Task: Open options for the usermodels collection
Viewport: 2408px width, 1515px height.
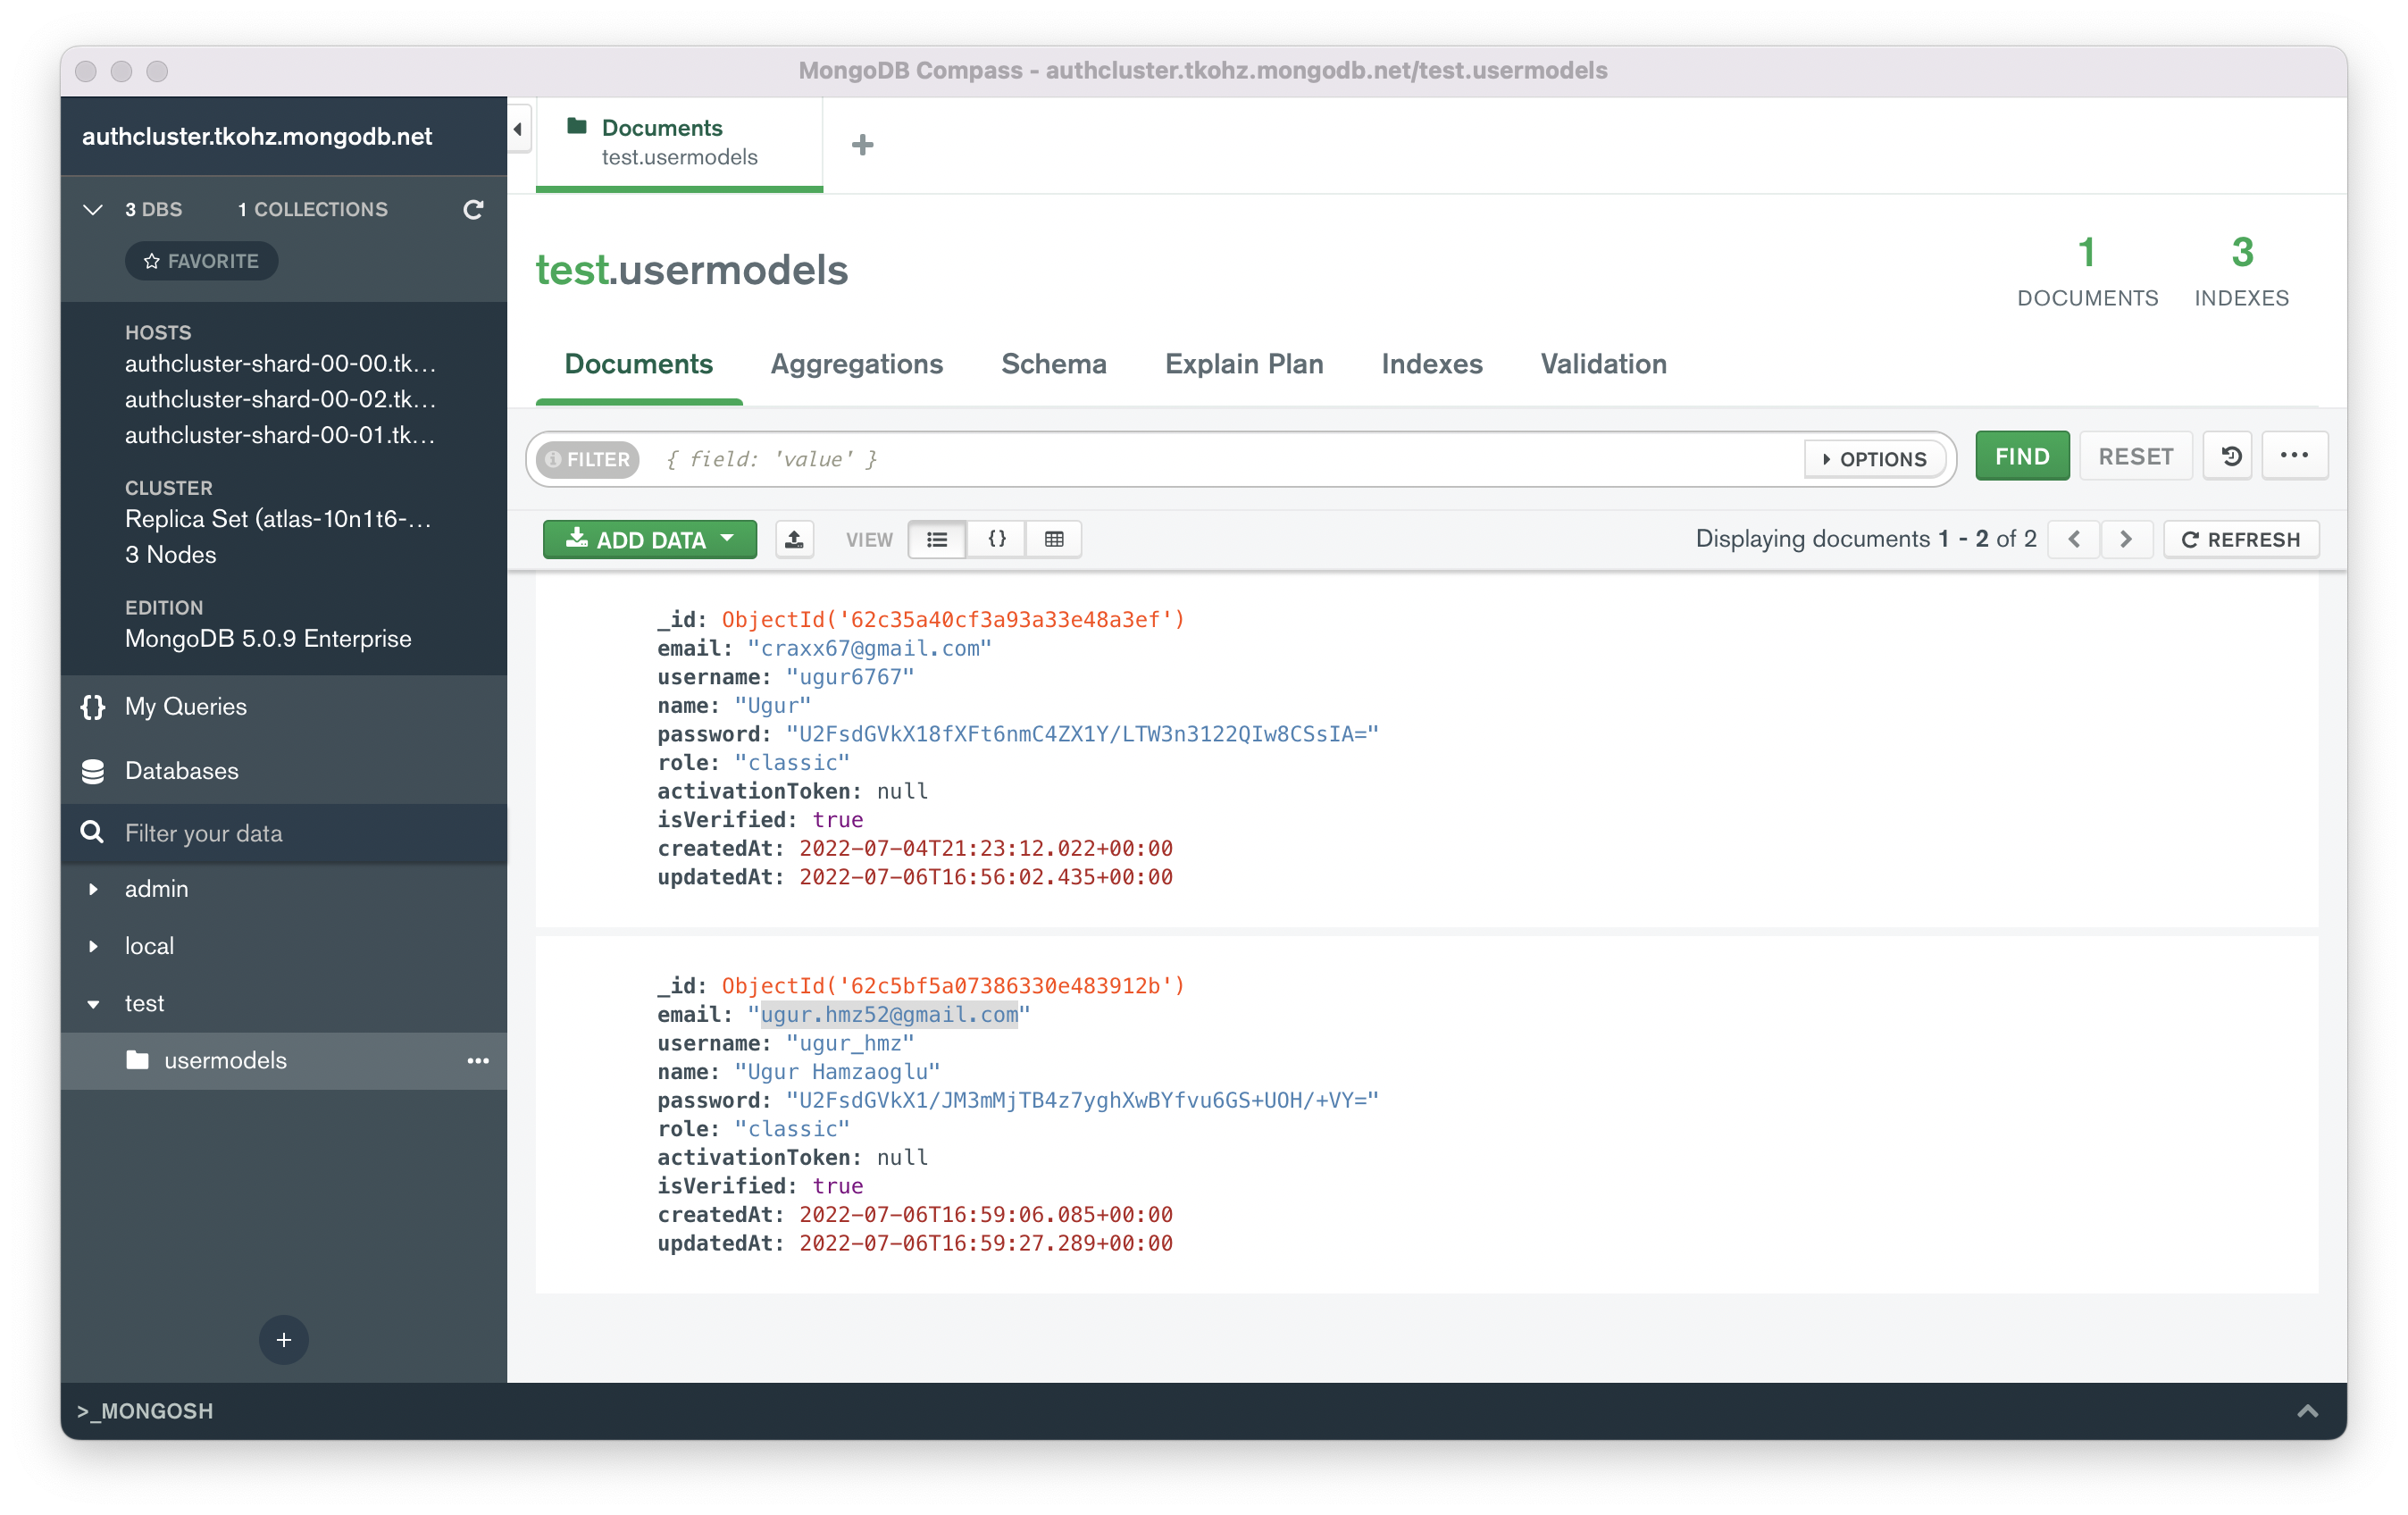Action: click(x=479, y=1061)
